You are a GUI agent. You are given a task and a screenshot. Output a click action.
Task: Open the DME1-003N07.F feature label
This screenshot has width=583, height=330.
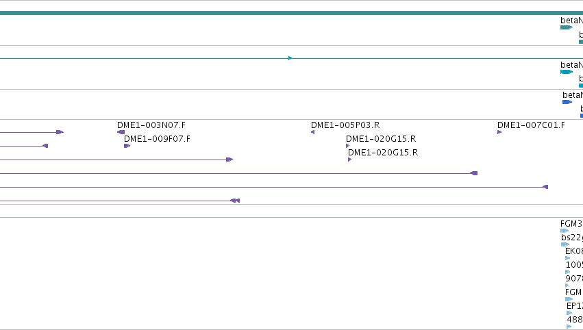pos(151,125)
